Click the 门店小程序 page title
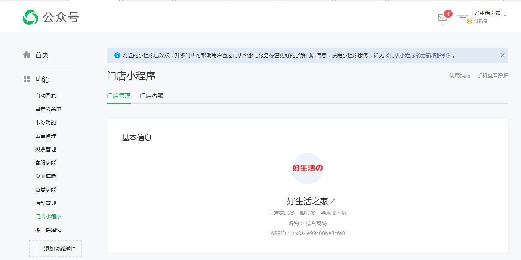Screen dimensions: 521x260 pos(131,76)
